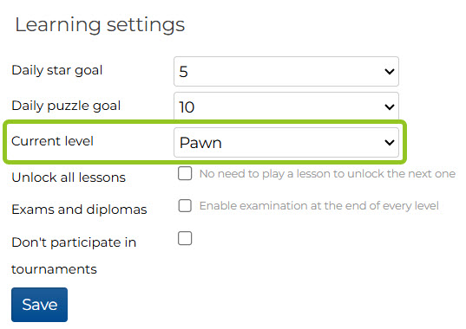Click the 'Learning settings' heading

tap(100, 25)
